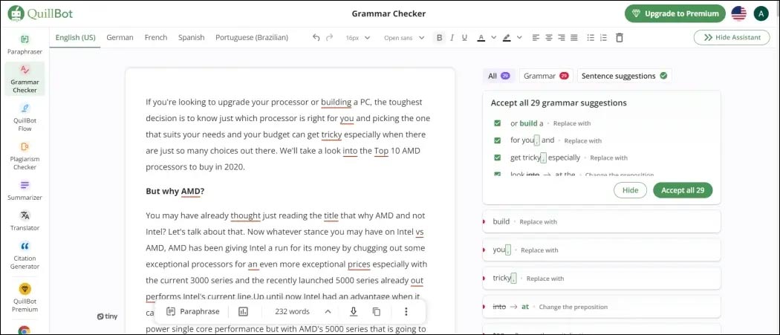Expand the "you," suggestion card
This screenshot has height=335, width=780.
tap(602, 250)
